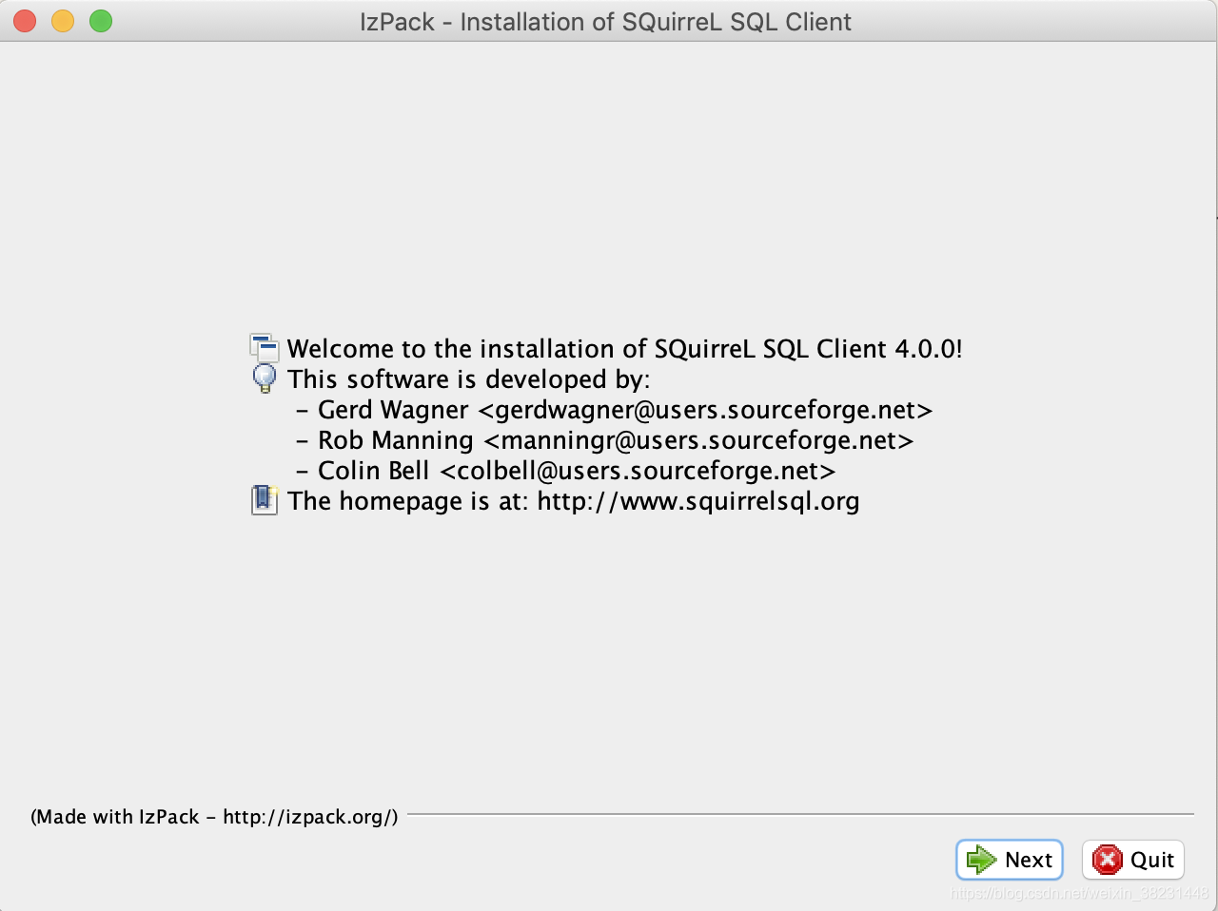Image resolution: width=1218 pixels, height=911 pixels.
Task: Click the homepage URL text line
Action: click(x=574, y=501)
